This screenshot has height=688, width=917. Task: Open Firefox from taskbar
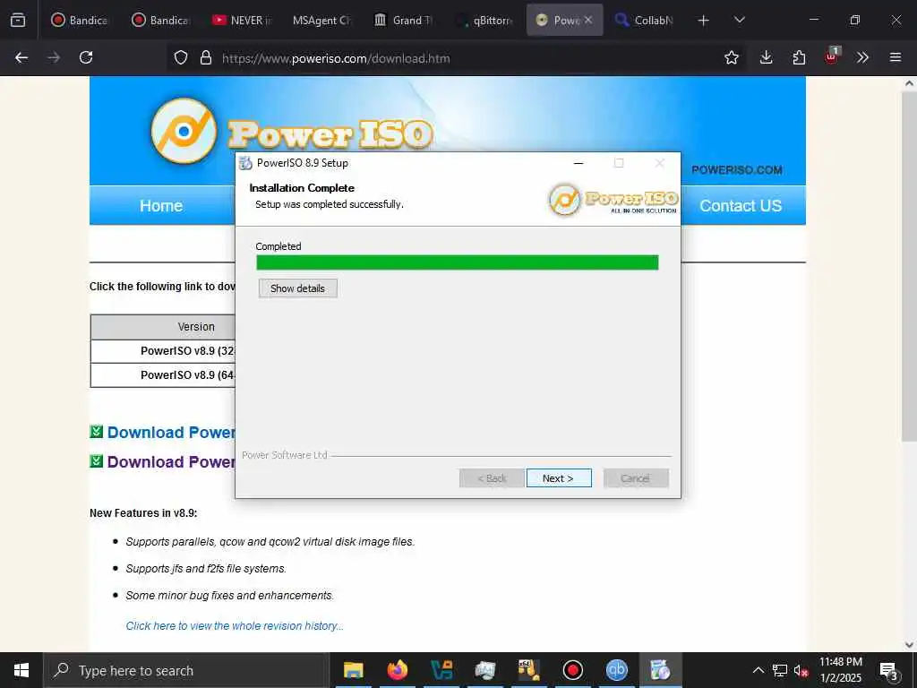pyautogui.click(x=397, y=670)
